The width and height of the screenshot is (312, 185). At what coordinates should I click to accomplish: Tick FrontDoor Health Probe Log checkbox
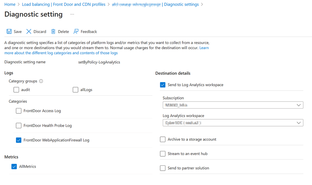click(x=19, y=126)
